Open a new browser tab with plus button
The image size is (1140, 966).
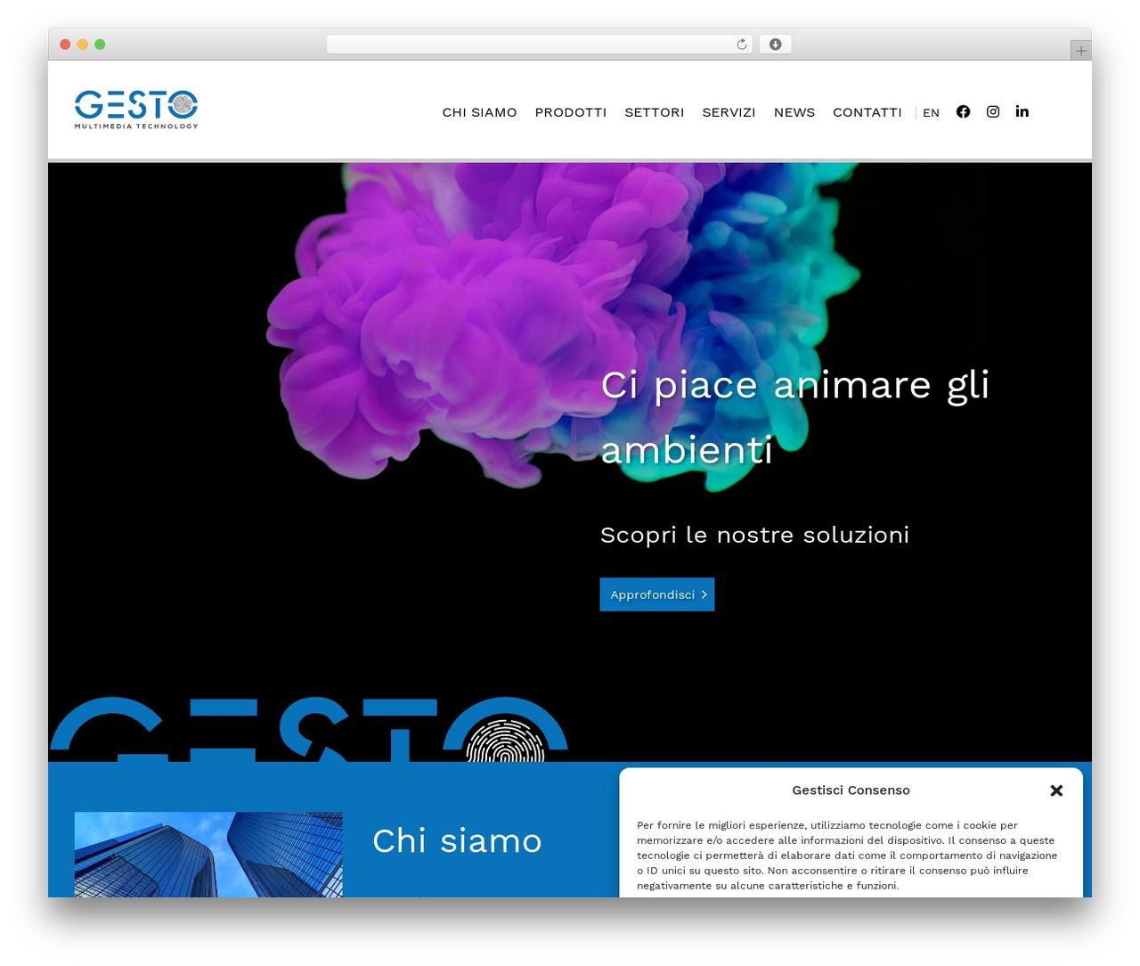pos(1081,51)
